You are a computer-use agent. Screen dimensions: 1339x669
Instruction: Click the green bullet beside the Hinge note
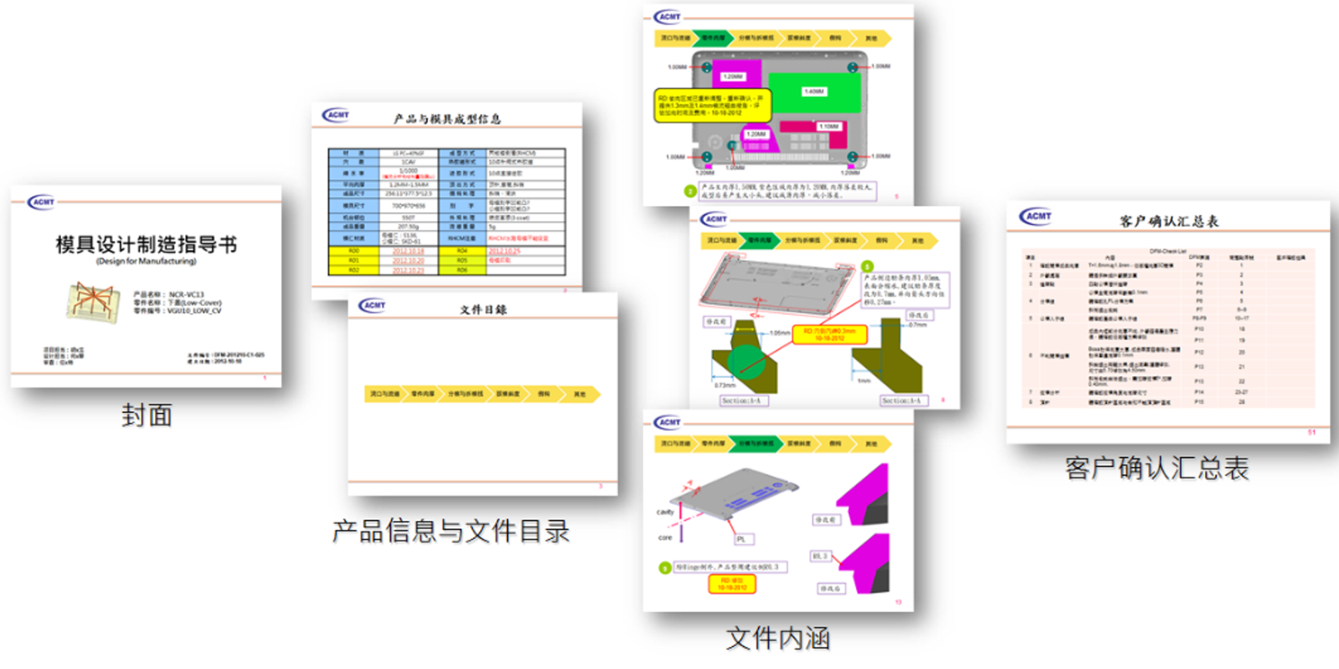tap(665, 568)
